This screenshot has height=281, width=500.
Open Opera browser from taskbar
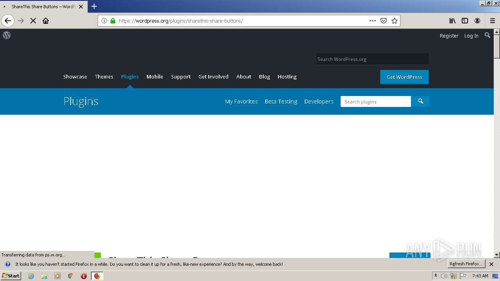tap(84, 276)
